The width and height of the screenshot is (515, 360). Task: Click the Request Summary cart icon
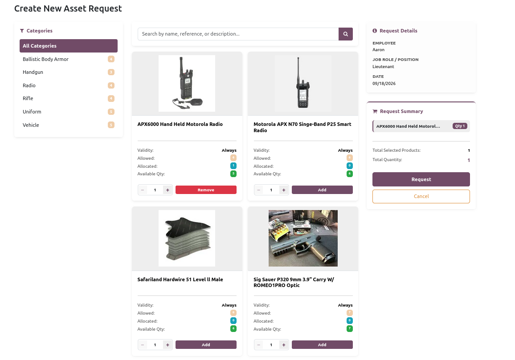point(375,112)
